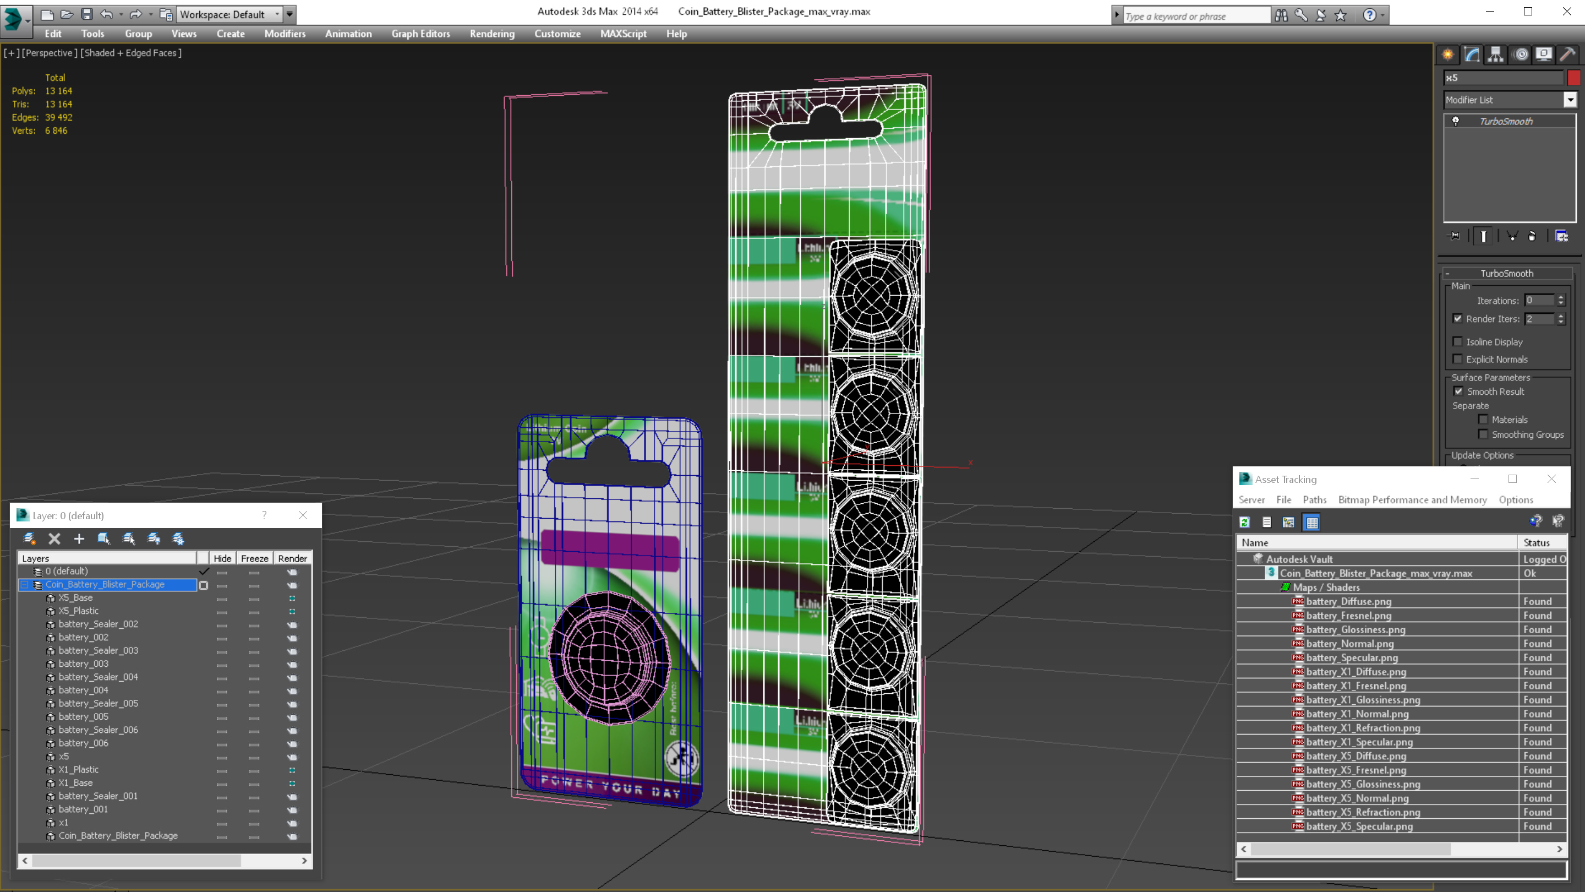Open the quick access toolbar customize arrow
The image size is (1585, 892).
click(x=290, y=14)
